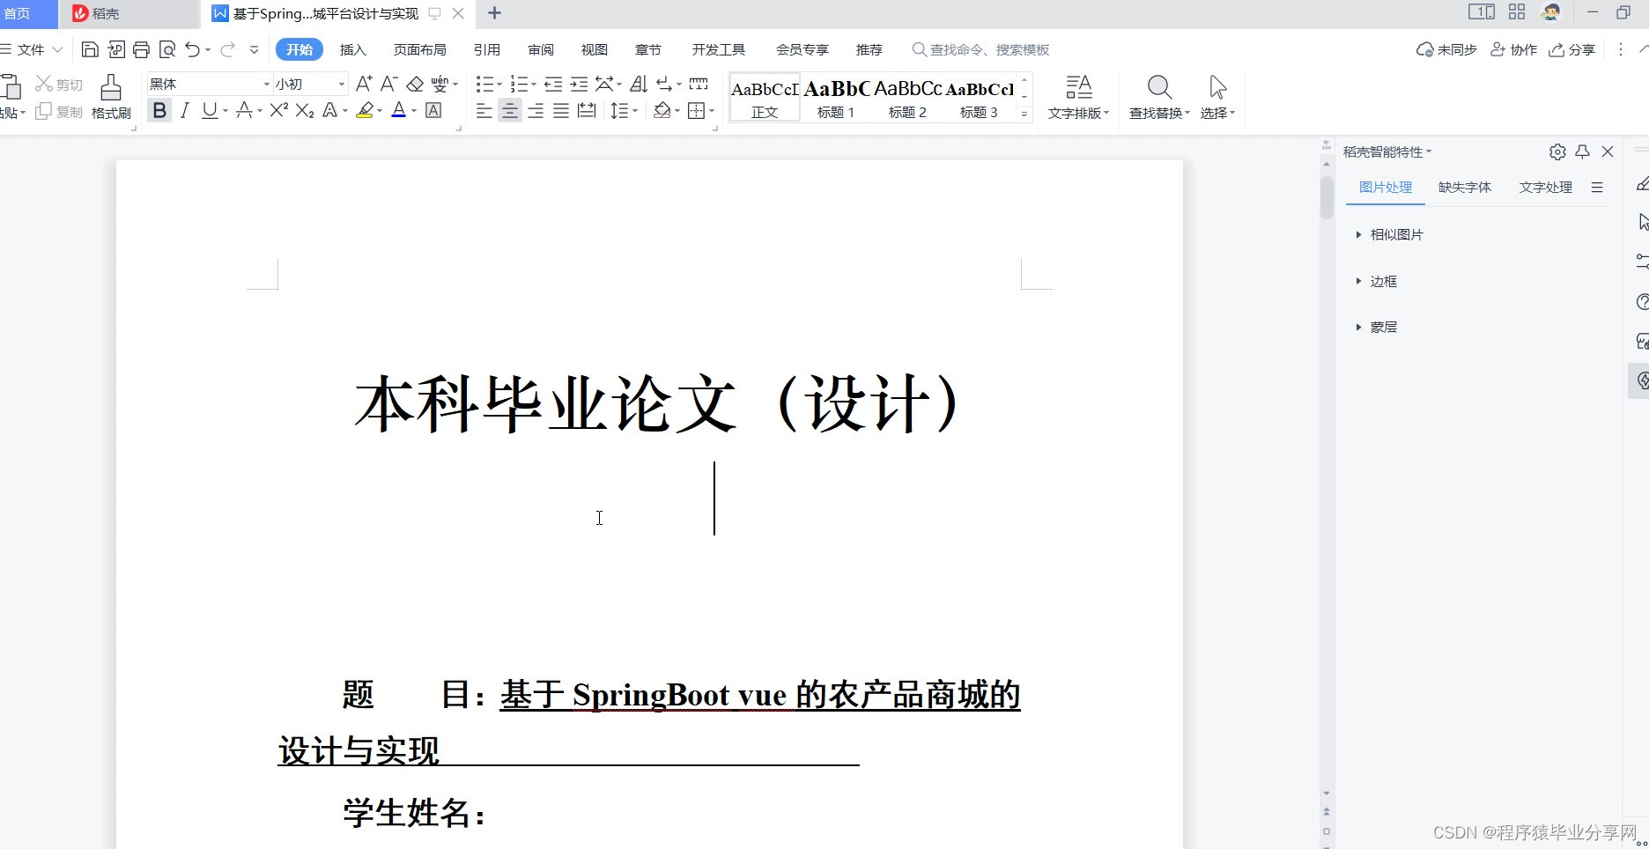Click the 协作 collaborate button
Screen dimensions: 1649x849
[x=1513, y=49]
